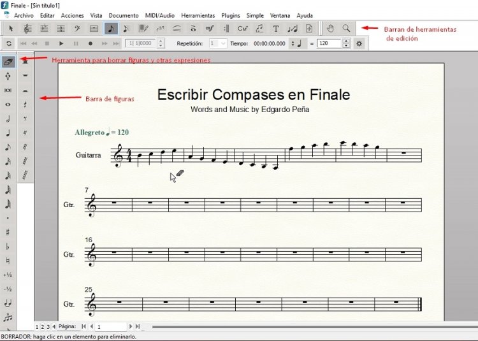
Task: Select the eighth rest in rests palette
Action: [25, 119]
